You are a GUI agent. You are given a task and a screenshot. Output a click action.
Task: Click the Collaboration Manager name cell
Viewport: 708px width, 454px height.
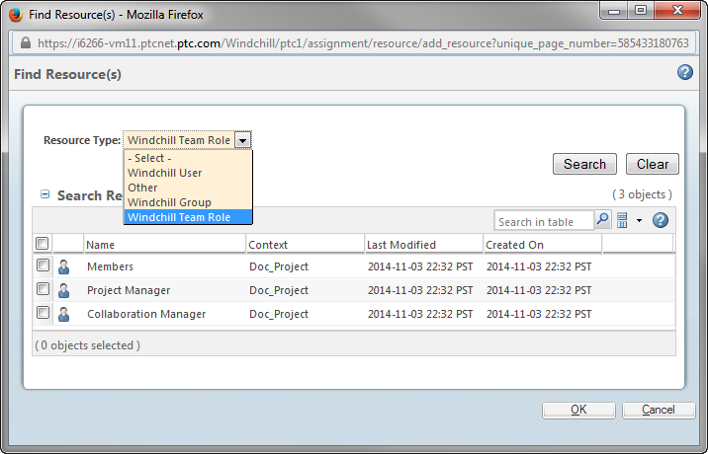click(146, 314)
